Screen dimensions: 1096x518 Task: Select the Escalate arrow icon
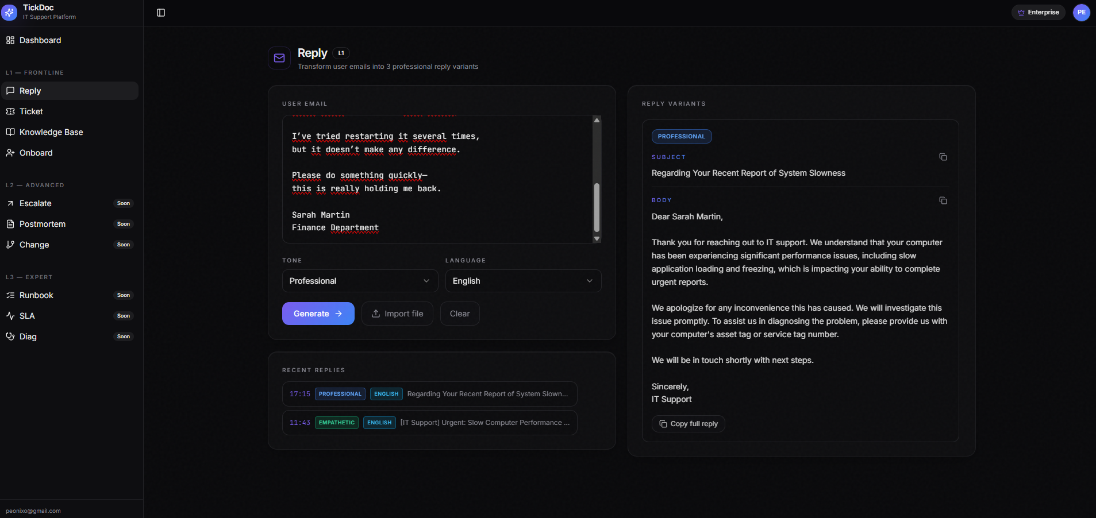coord(10,203)
